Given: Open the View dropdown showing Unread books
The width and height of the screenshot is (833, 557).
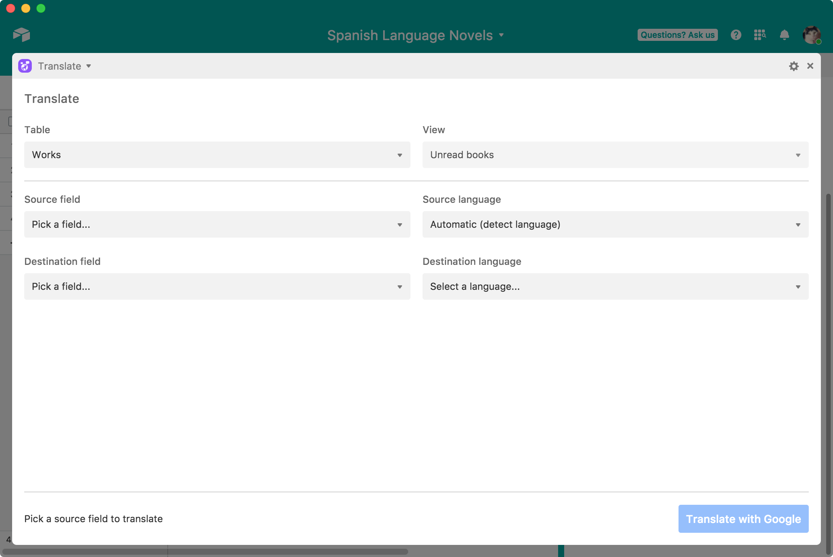Looking at the screenshot, I should tap(616, 155).
